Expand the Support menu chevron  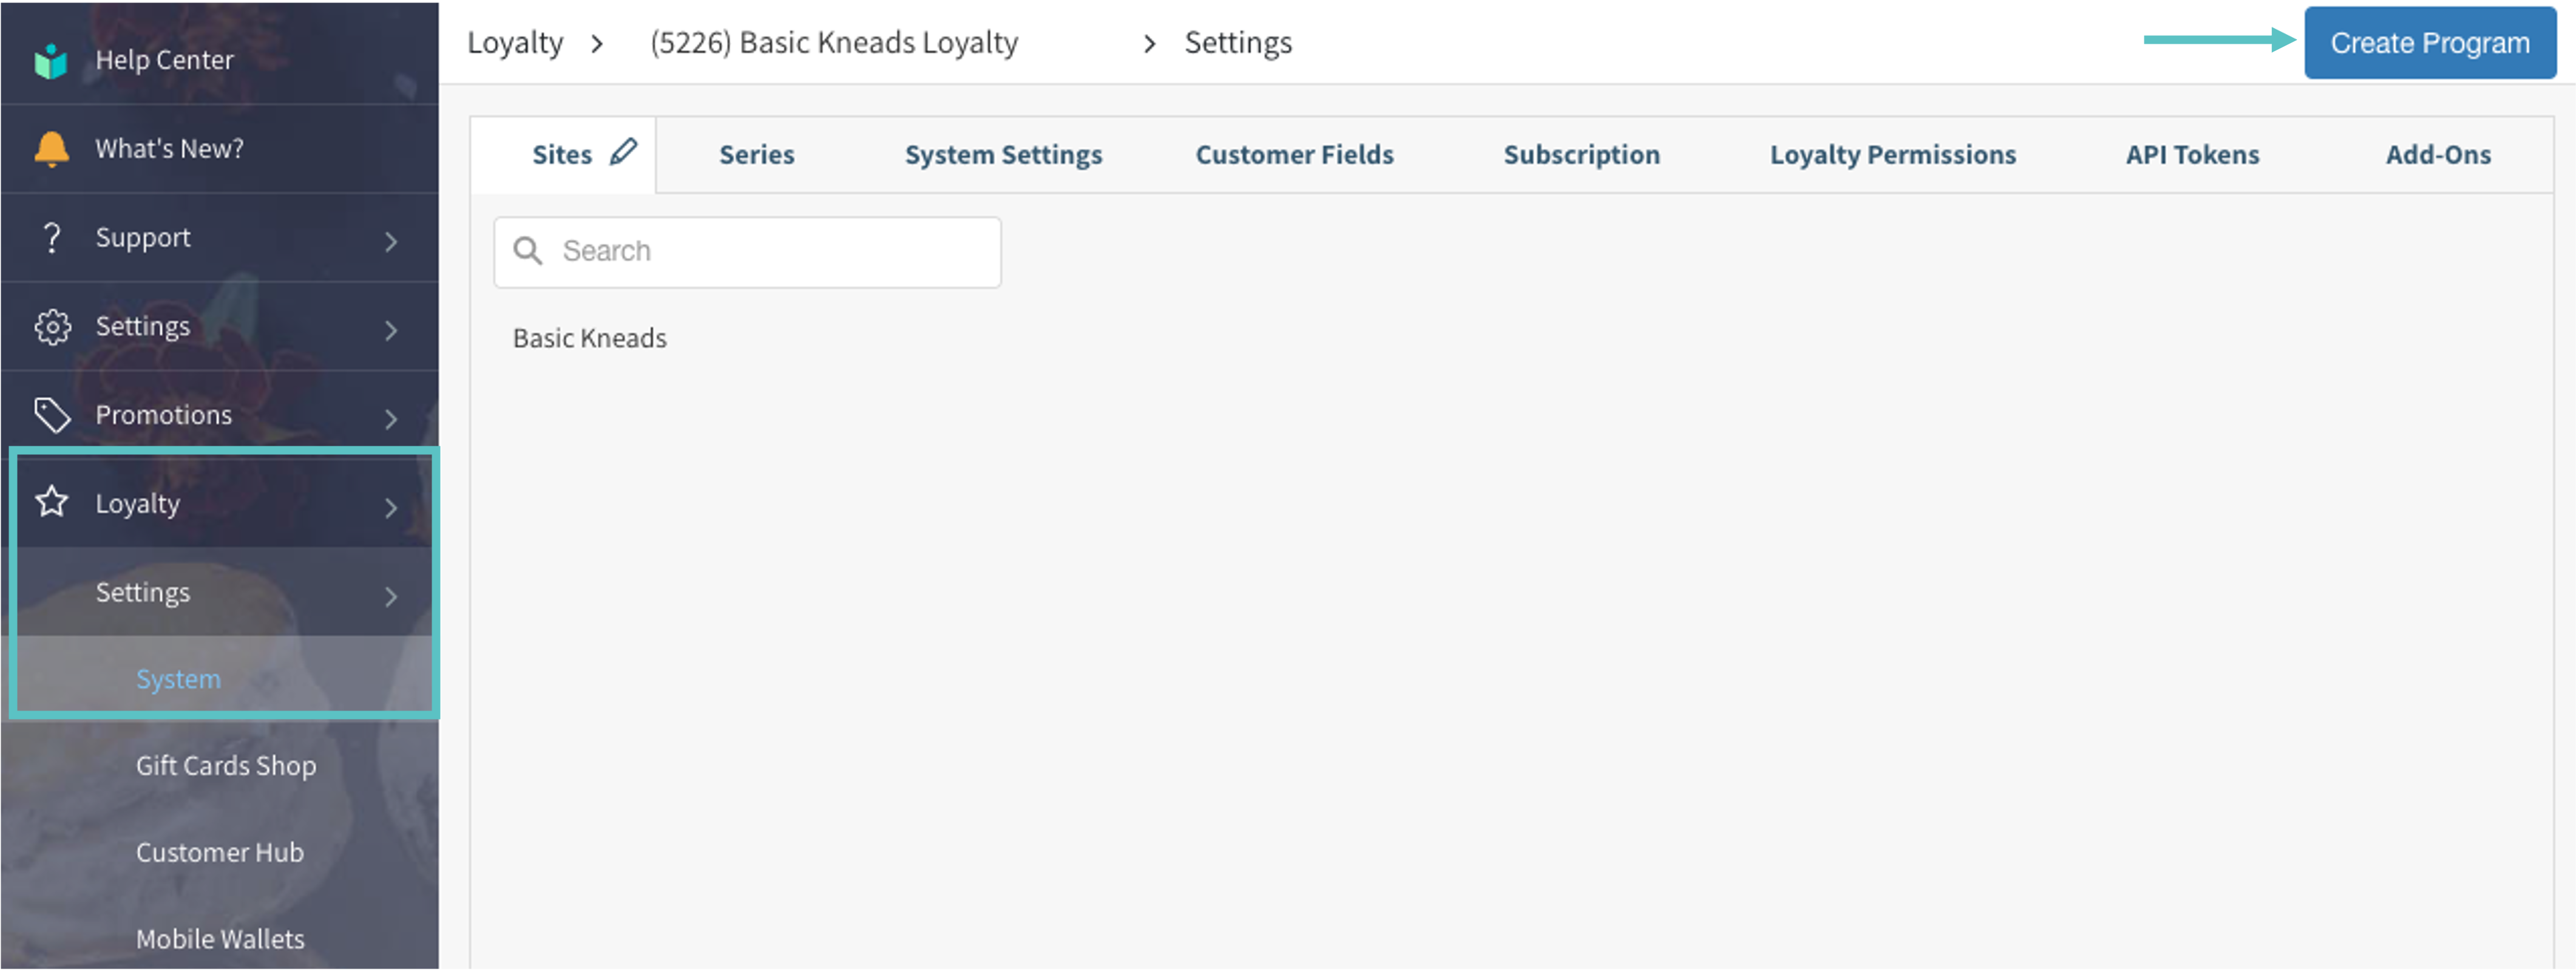click(x=391, y=241)
